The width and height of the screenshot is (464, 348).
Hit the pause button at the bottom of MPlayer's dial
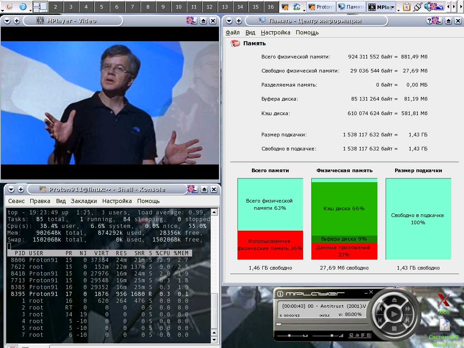[x=394, y=329]
